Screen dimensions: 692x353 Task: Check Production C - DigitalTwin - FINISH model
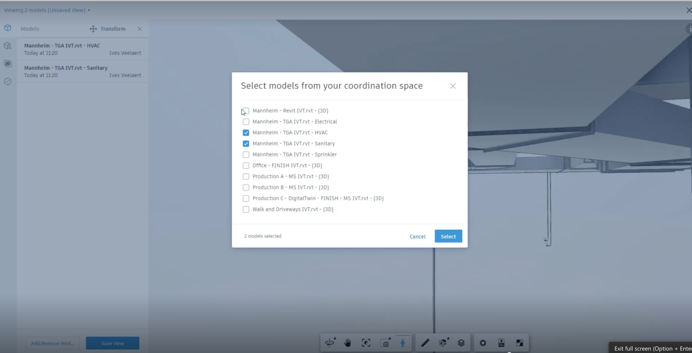tap(246, 199)
